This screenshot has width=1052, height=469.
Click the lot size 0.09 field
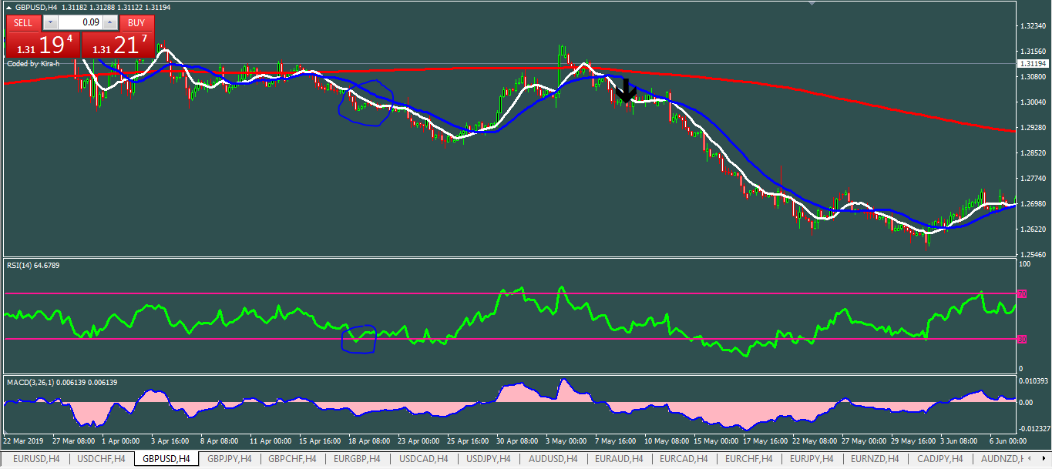click(x=80, y=23)
